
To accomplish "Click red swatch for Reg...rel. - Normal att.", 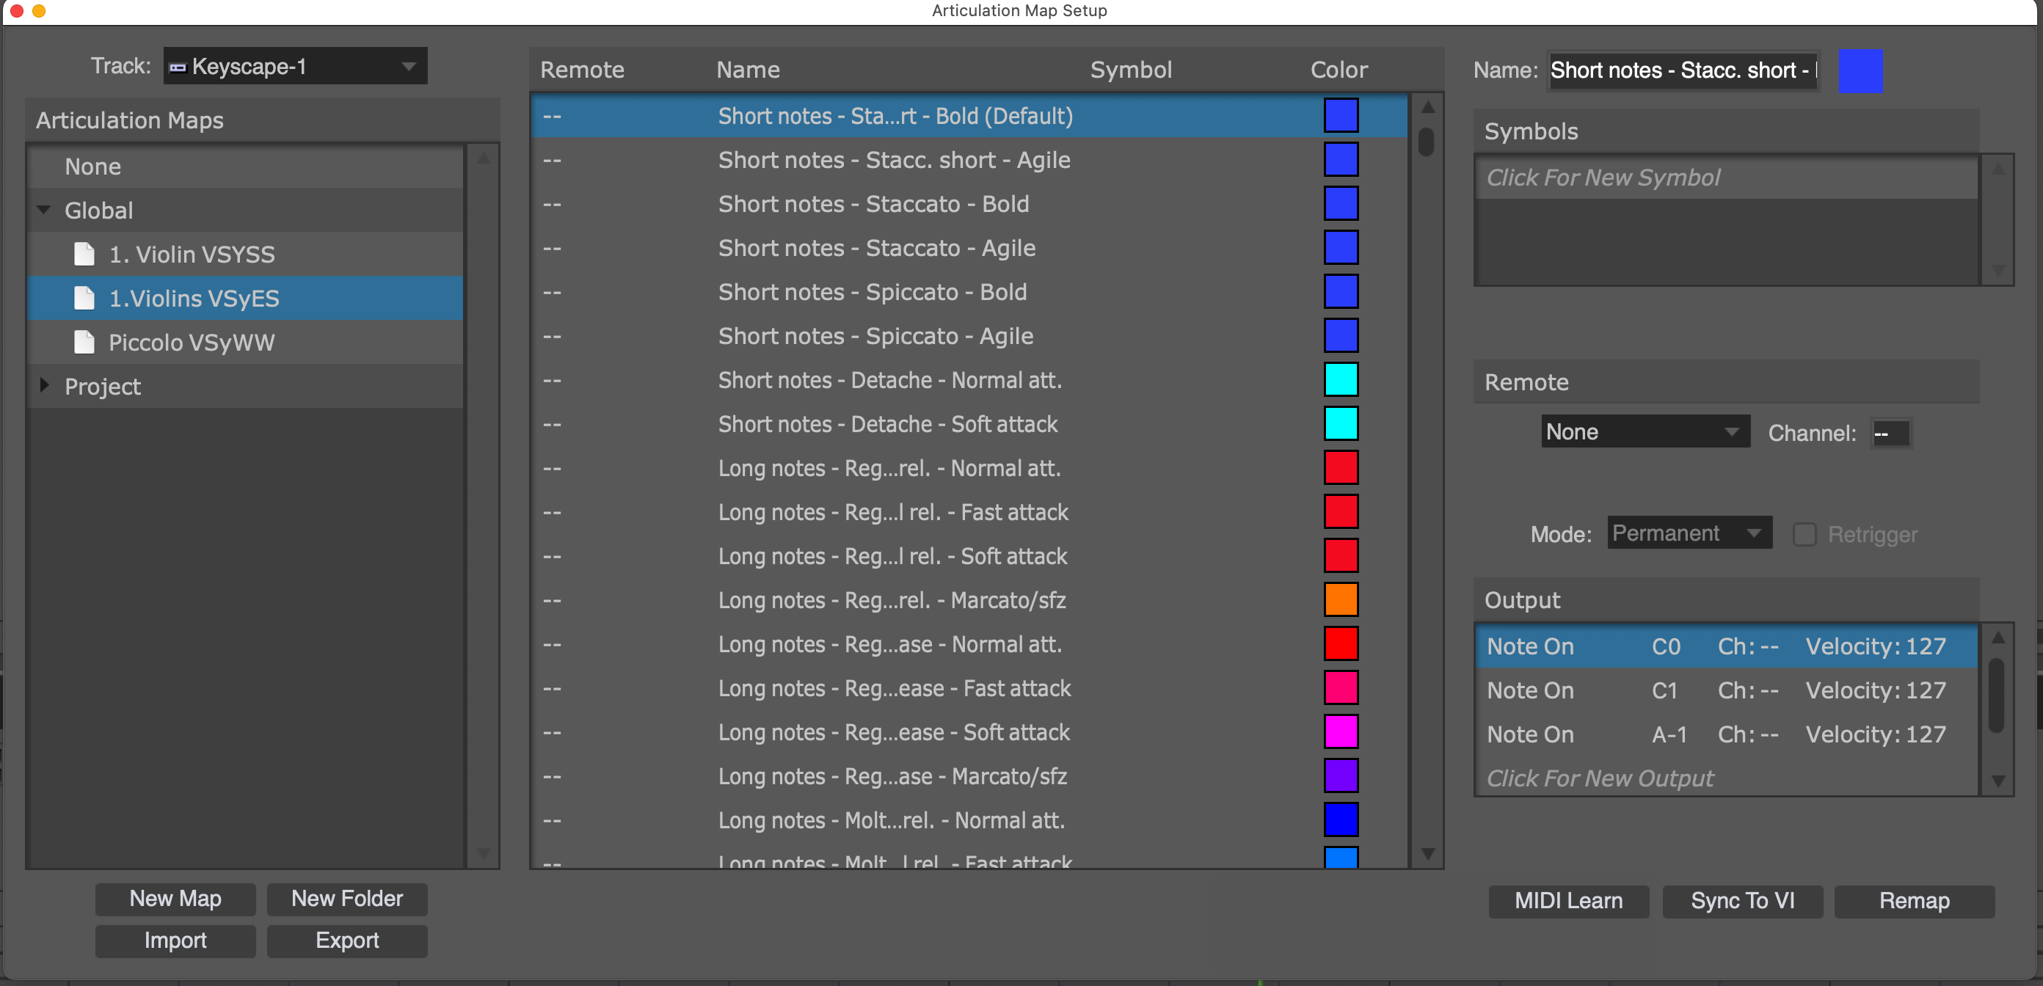I will pos(1340,467).
